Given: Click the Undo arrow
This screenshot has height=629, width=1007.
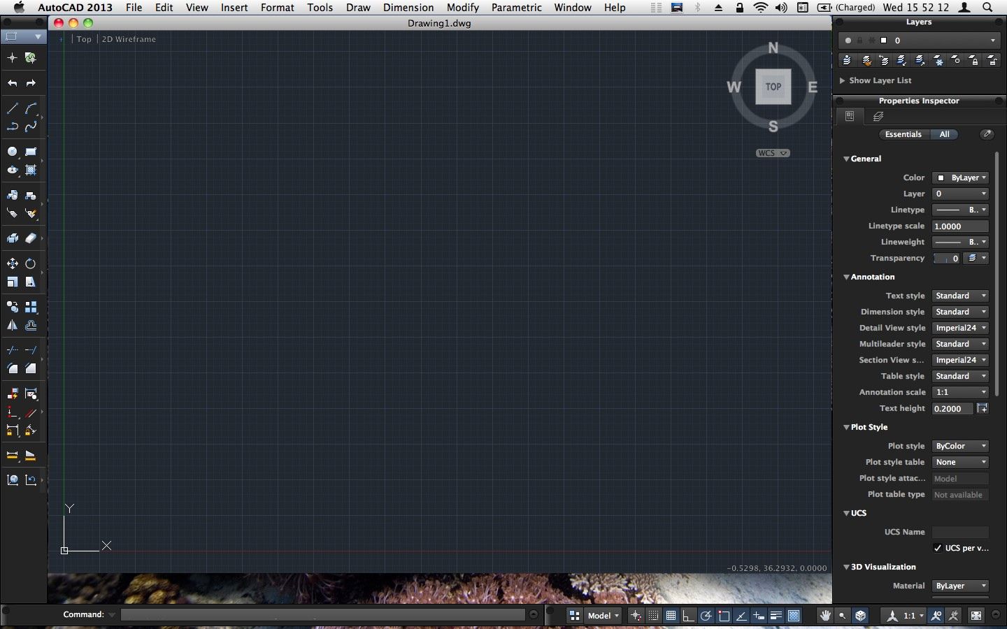Looking at the screenshot, I should click(12, 83).
